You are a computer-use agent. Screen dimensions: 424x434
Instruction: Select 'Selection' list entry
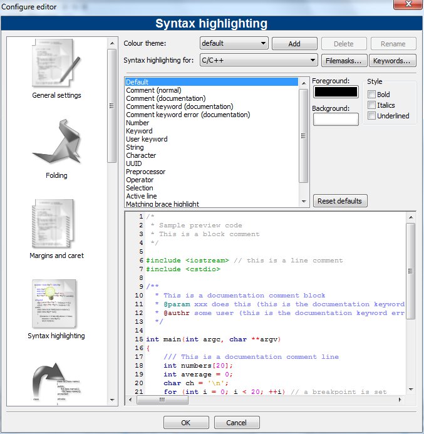pos(212,188)
